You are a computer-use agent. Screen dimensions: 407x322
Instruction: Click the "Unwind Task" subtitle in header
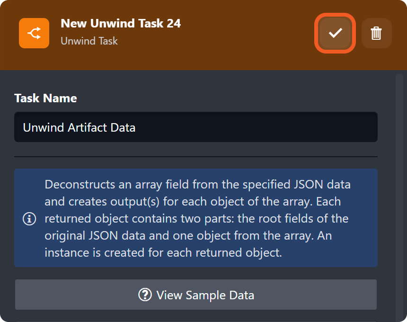pyautogui.click(x=89, y=41)
